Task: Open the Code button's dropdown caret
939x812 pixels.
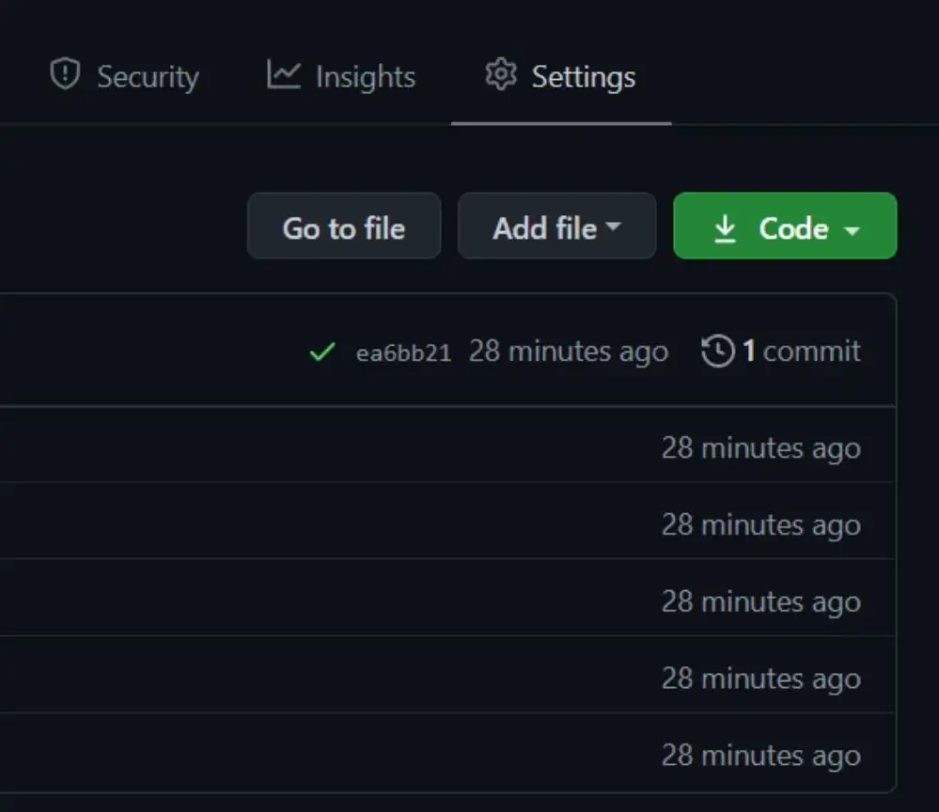Action: 853,228
